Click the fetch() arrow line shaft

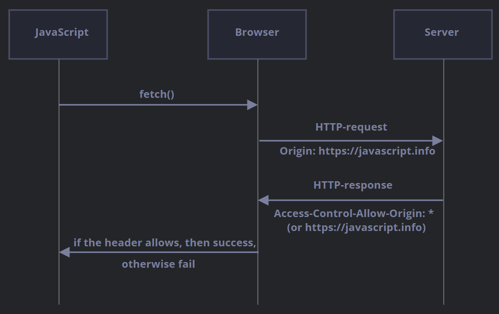click(153, 105)
